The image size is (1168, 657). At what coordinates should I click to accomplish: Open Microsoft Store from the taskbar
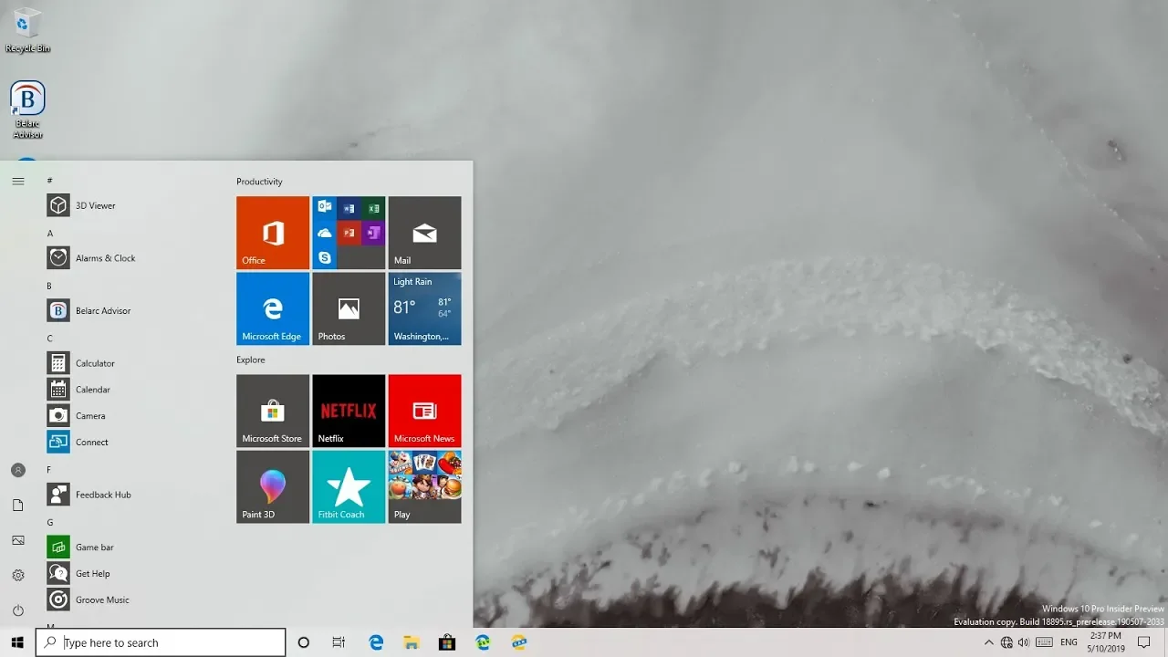pos(447,642)
